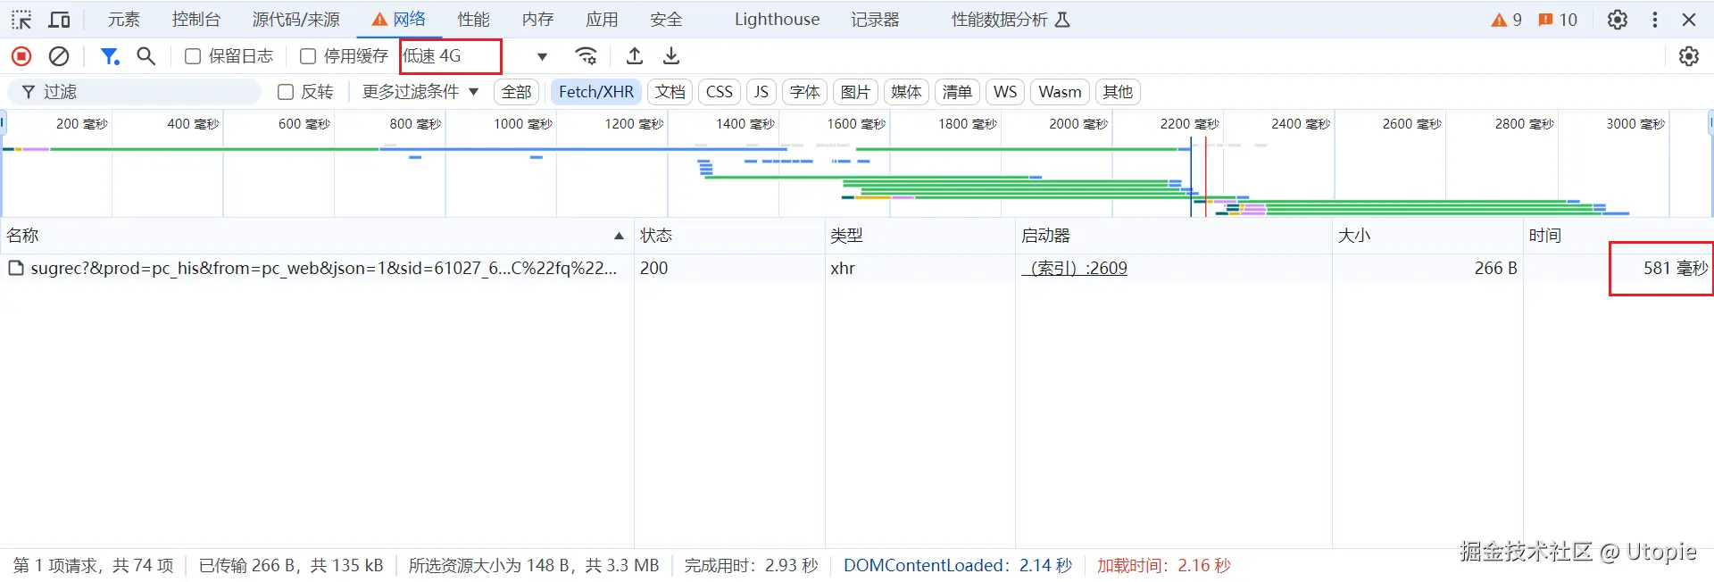Open the DevTools three-dot menu
This screenshot has height=582, width=1714.
click(x=1655, y=20)
